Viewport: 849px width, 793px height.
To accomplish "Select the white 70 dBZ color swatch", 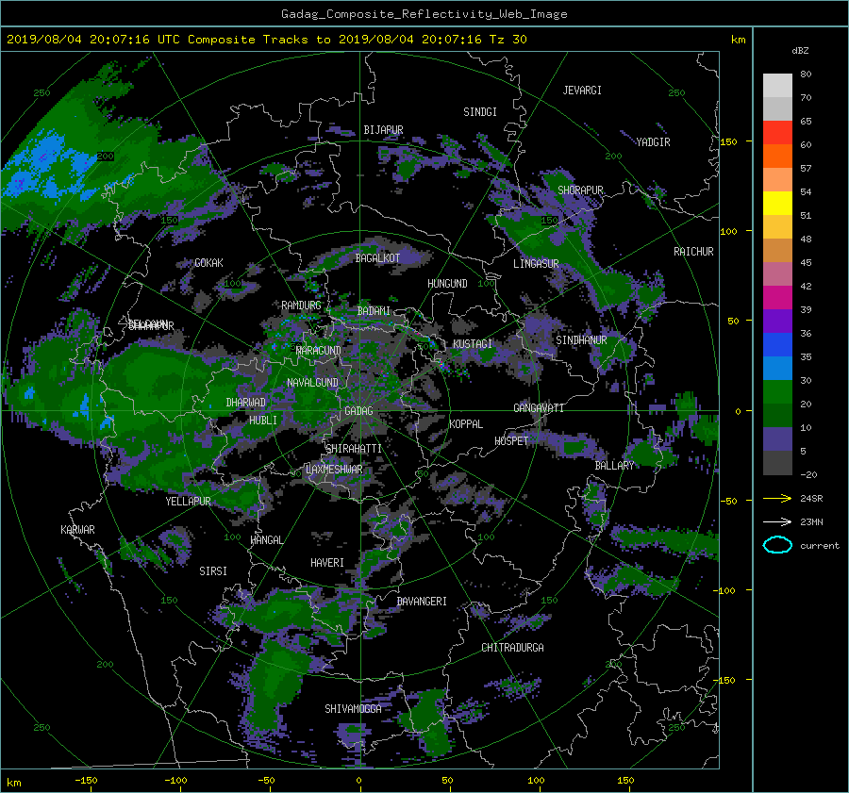I will coord(777,86).
